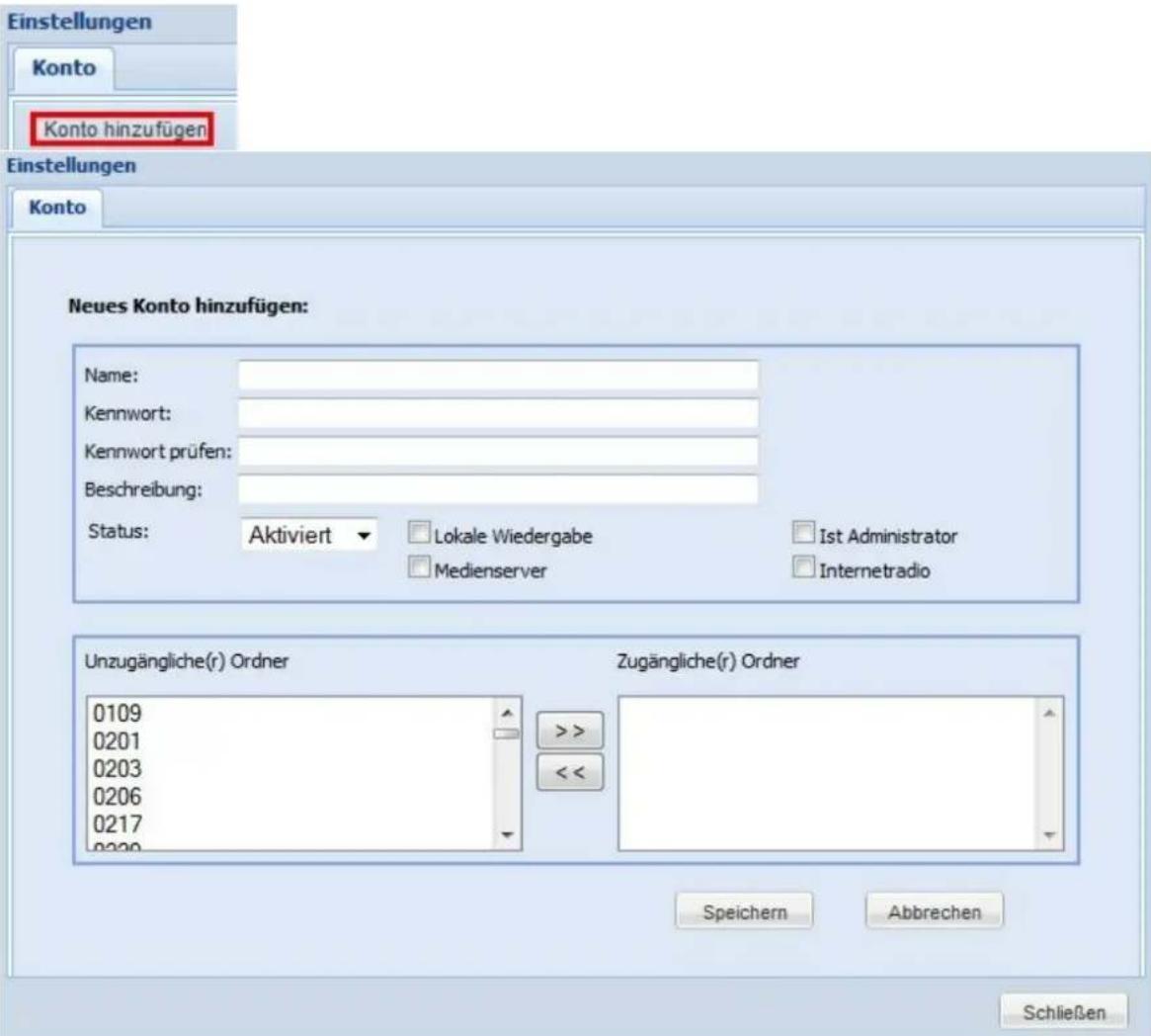Click down arrow of accessible folders scrollbar
The width and height of the screenshot is (1151, 1036).
1049,834
